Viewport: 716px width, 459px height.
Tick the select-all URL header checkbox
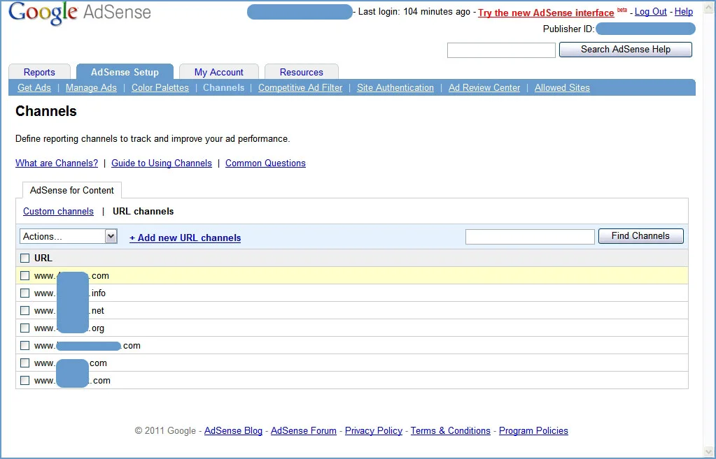tap(25, 258)
